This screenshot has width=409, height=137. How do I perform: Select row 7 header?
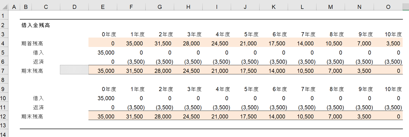point(3,71)
